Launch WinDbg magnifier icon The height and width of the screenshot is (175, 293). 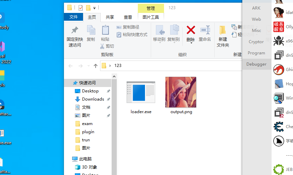(279, 98)
